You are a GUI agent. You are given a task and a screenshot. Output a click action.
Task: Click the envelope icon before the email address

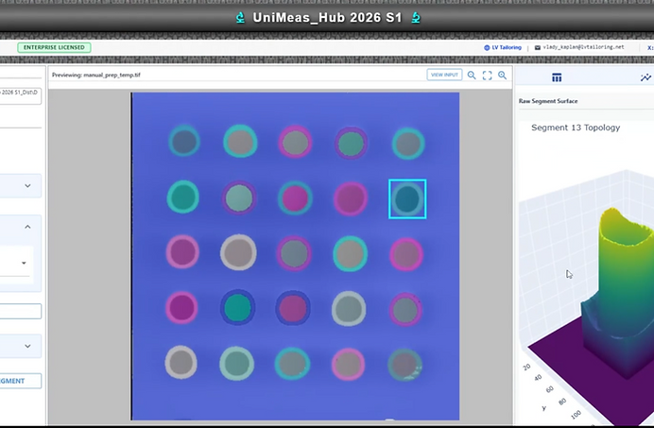538,47
